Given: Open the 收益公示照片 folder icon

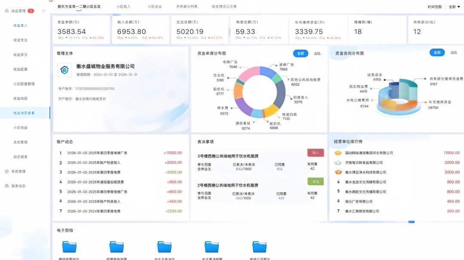Looking at the screenshot, I should pos(259,247).
